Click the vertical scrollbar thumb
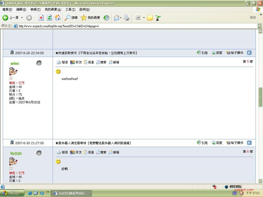The width and height of the screenshot is (263, 197). (x=260, y=97)
